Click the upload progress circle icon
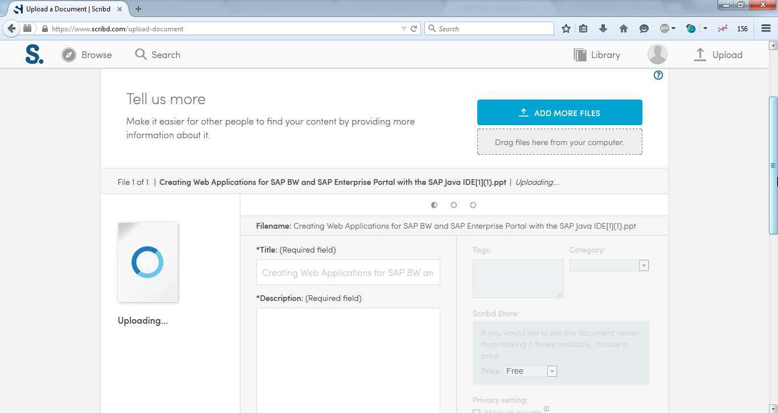Screen dimensions: 778x413 pyautogui.click(x=148, y=262)
